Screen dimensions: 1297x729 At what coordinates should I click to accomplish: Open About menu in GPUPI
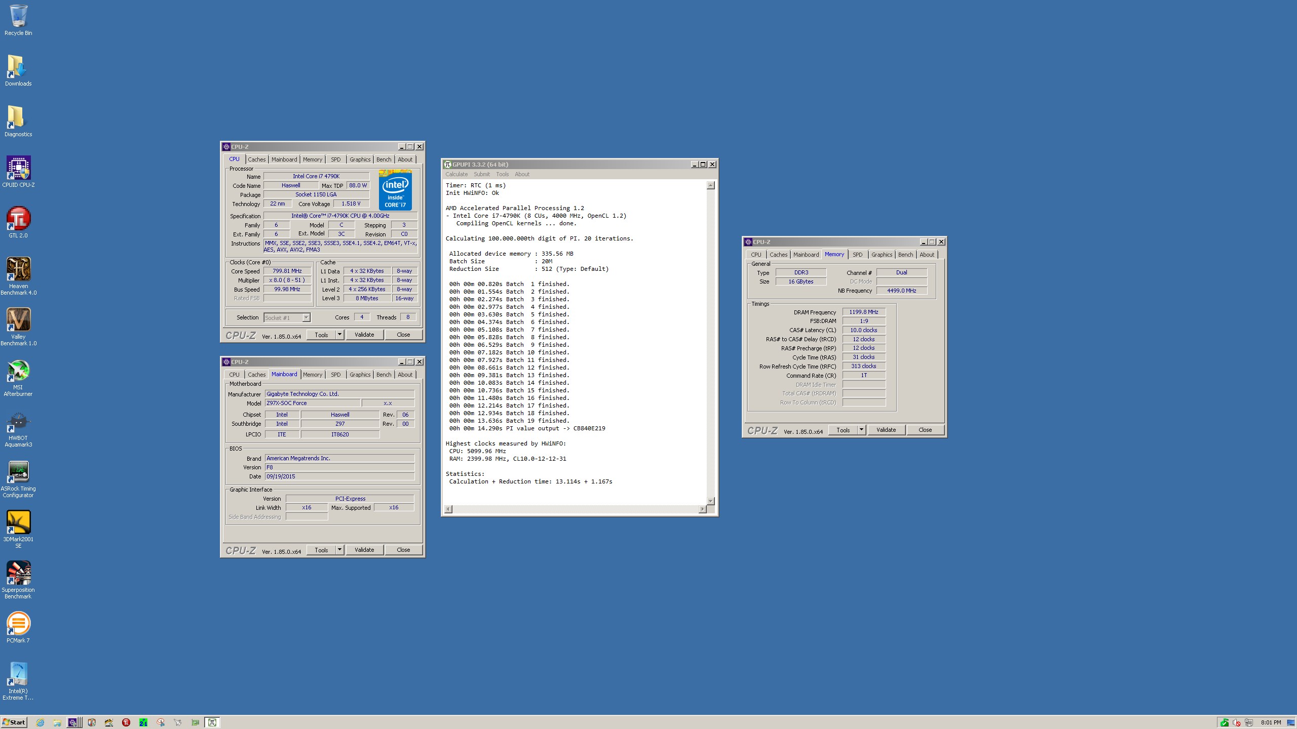coord(522,174)
